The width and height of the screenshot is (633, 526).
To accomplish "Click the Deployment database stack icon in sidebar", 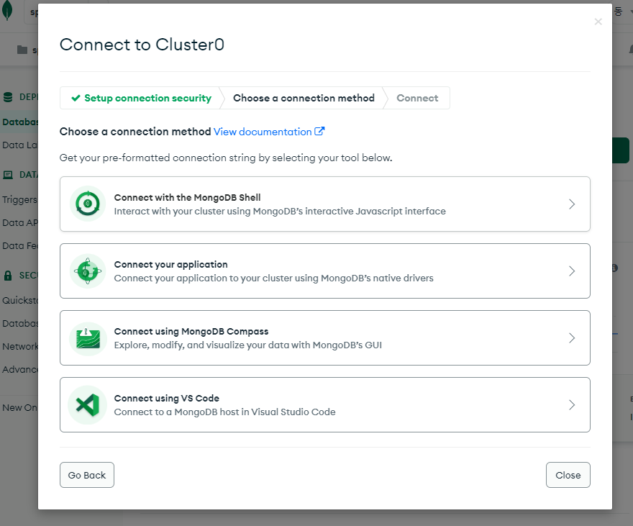I will pos(8,97).
